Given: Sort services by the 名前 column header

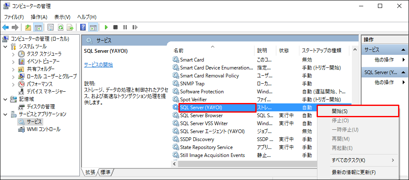Looking at the screenshot, I should click(x=178, y=51).
